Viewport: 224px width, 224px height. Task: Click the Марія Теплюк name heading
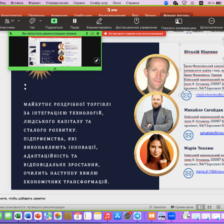(199, 148)
